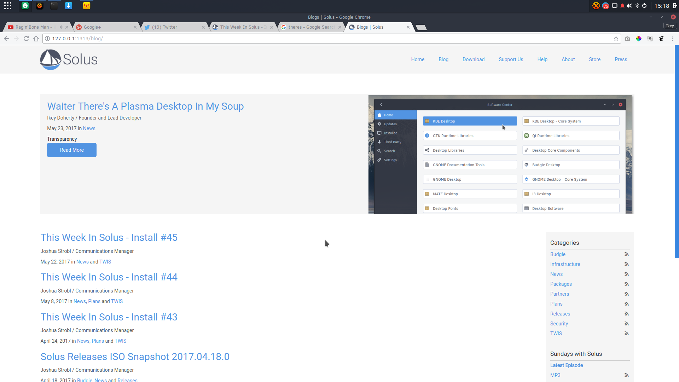The height and width of the screenshot is (382, 679).
Task: Click the Read More button
Action: pyautogui.click(x=72, y=150)
